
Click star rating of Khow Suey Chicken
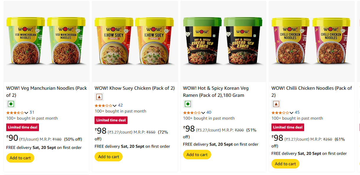click(103, 105)
